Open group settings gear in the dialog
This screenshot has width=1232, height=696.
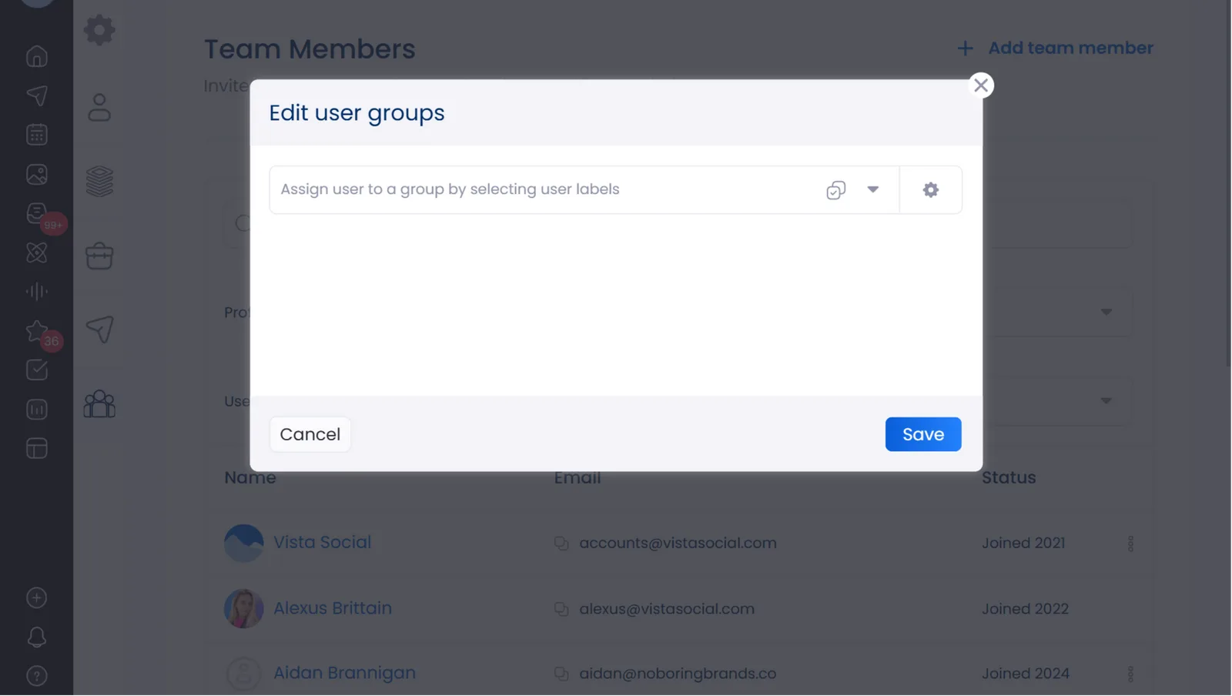(930, 189)
